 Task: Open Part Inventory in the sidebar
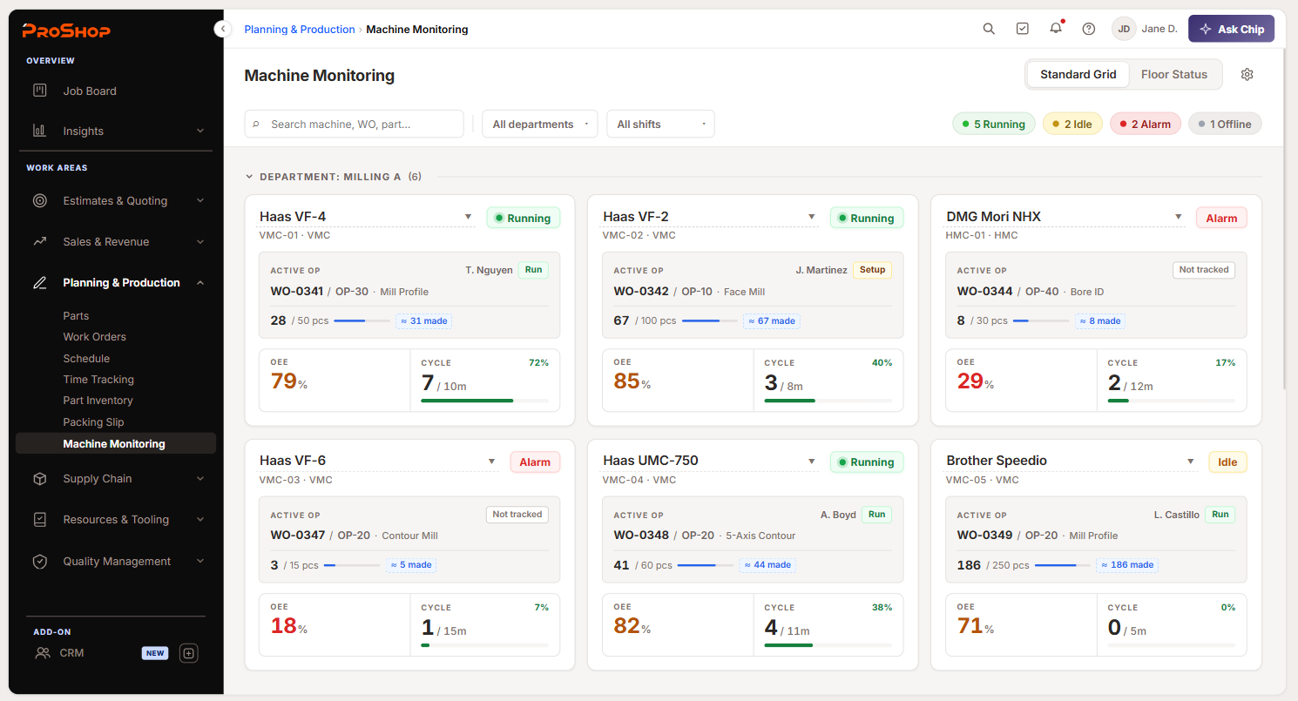pos(98,401)
